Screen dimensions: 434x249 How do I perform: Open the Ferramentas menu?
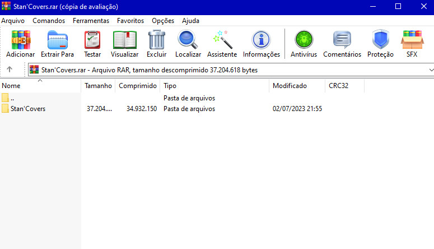pos(91,21)
